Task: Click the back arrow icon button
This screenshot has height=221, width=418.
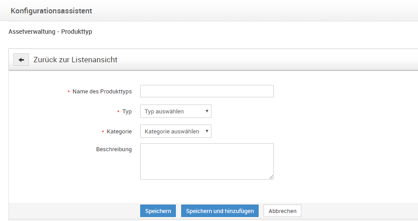Action: 21,60
